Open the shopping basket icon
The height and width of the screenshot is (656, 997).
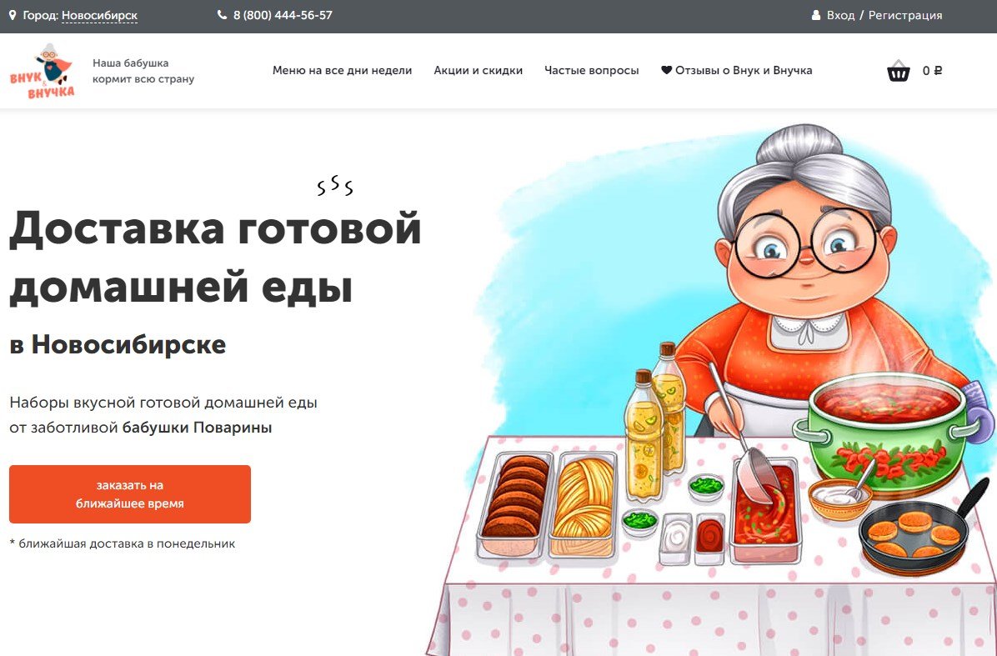[899, 71]
